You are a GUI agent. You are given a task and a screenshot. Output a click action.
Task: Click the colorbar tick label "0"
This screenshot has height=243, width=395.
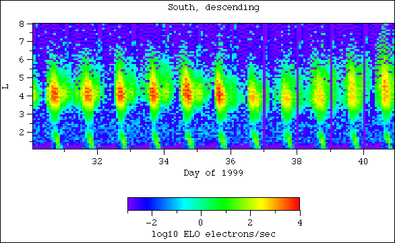pos(200,223)
